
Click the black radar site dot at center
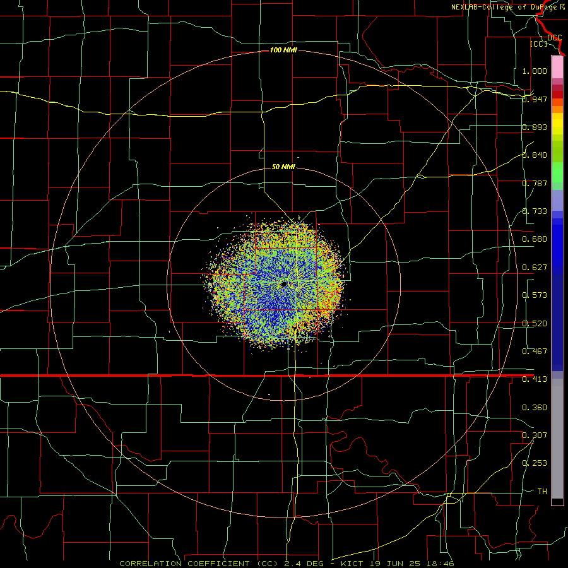click(x=284, y=285)
